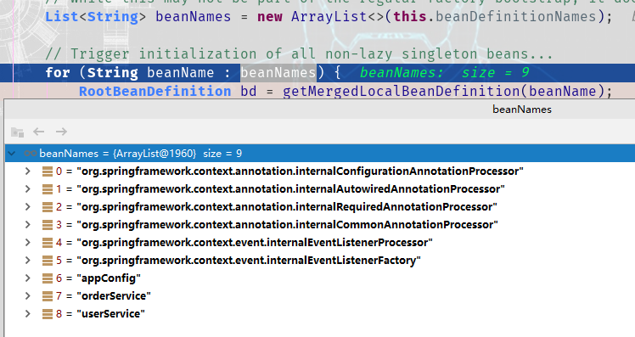The height and width of the screenshot is (337, 635).
Task: Select the "internalAutowiredAnnotationProcessor" string value
Action: 291,189
